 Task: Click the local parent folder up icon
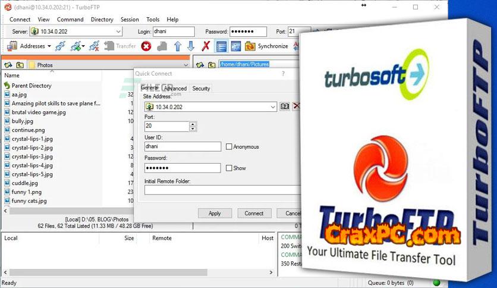[20, 65]
